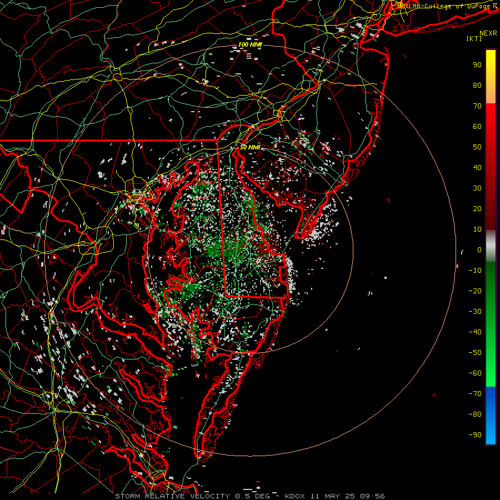Image resolution: width=500 pixels, height=500 pixels.
Task: Click the -10 scale value
Action: [475, 271]
